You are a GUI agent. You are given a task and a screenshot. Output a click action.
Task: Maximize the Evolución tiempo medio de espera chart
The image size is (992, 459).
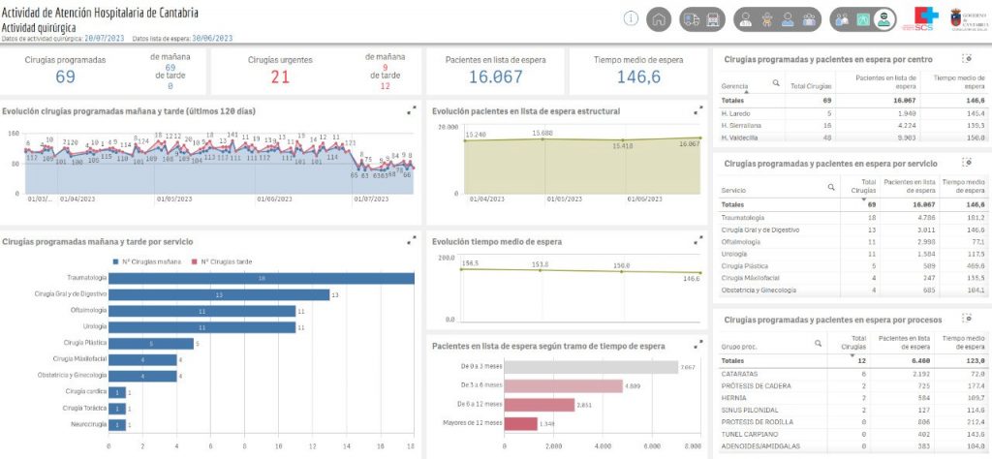pyautogui.click(x=699, y=239)
